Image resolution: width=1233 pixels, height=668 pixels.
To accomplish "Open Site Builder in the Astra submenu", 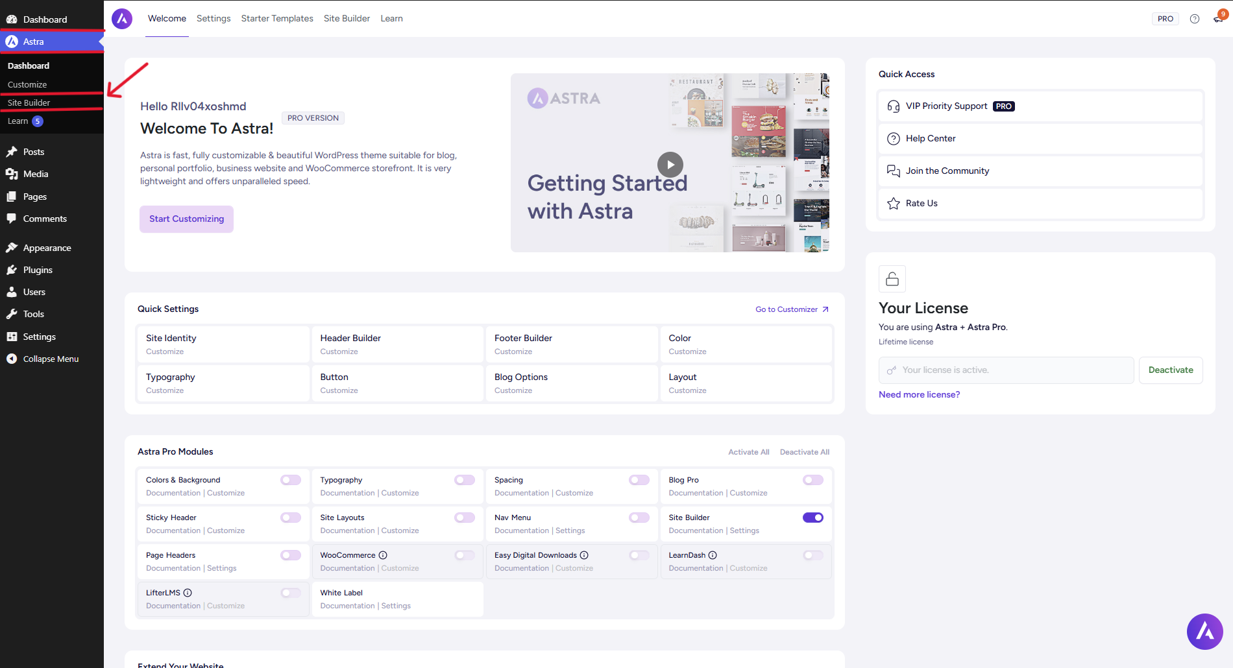I will pyautogui.click(x=29, y=102).
